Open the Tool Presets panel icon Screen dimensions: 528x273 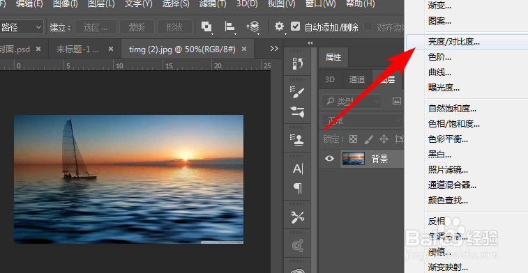[298, 217]
